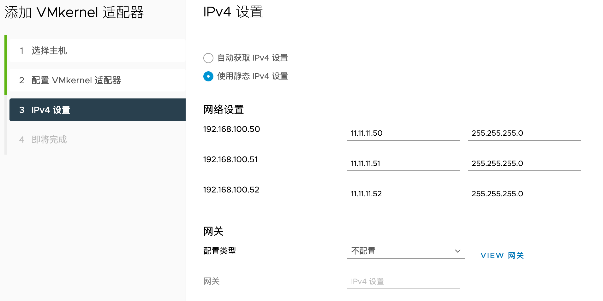
Task: Edit IP address field containing 11.11.11.52
Action: coord(403,194)
